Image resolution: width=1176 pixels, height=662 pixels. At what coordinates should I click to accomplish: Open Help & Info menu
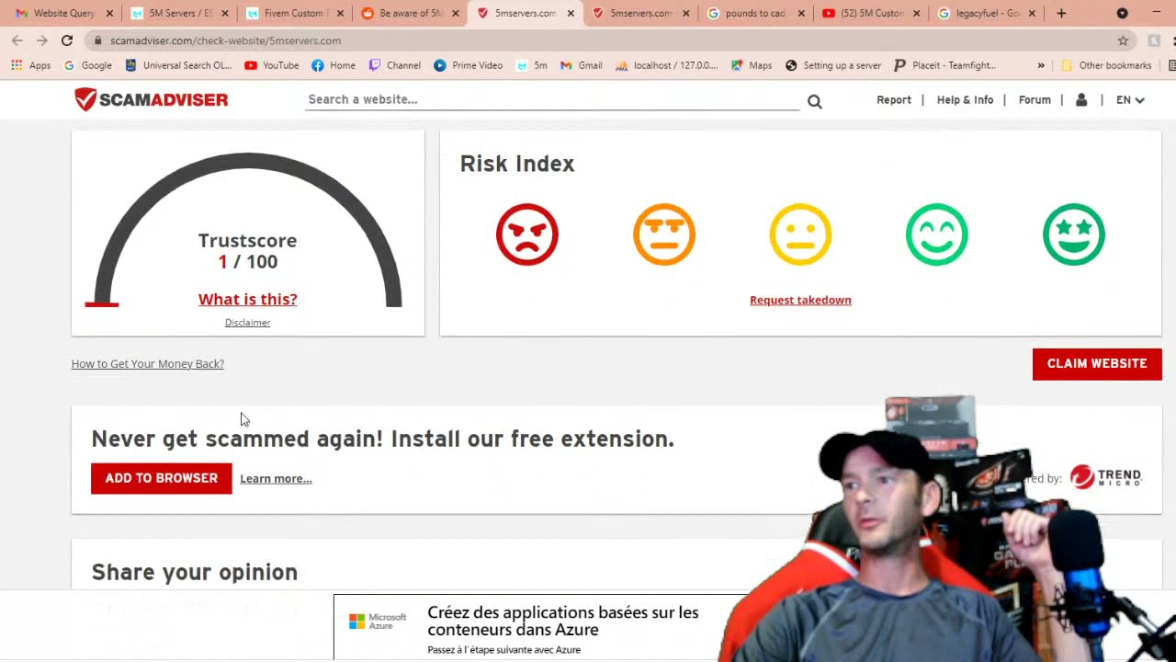pos(965,99)
